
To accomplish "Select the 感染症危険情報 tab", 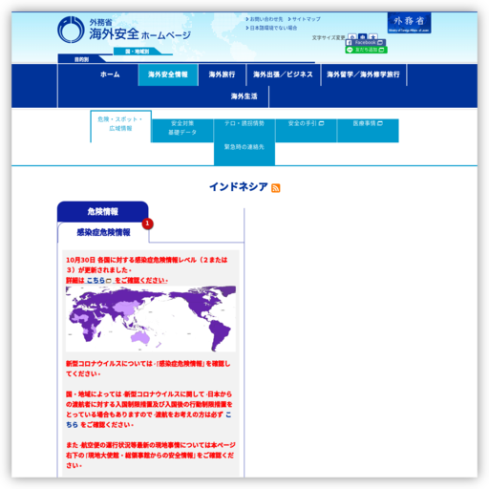I will (x=103, y=232).
